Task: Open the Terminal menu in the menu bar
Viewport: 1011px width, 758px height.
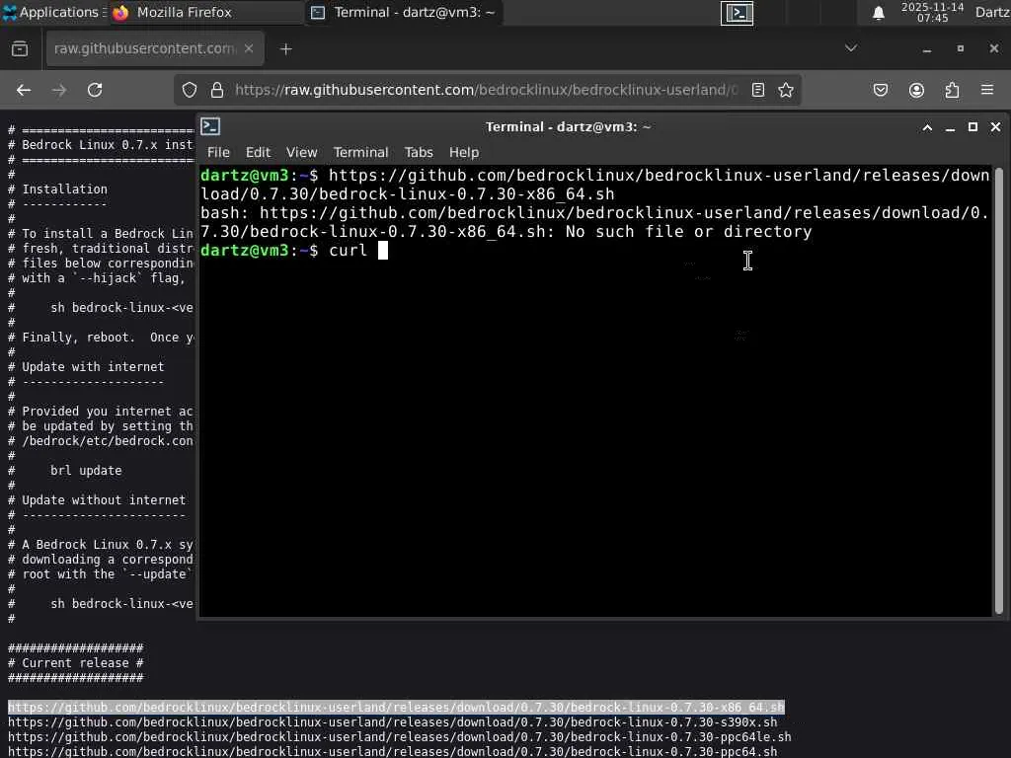Action: 360,153
